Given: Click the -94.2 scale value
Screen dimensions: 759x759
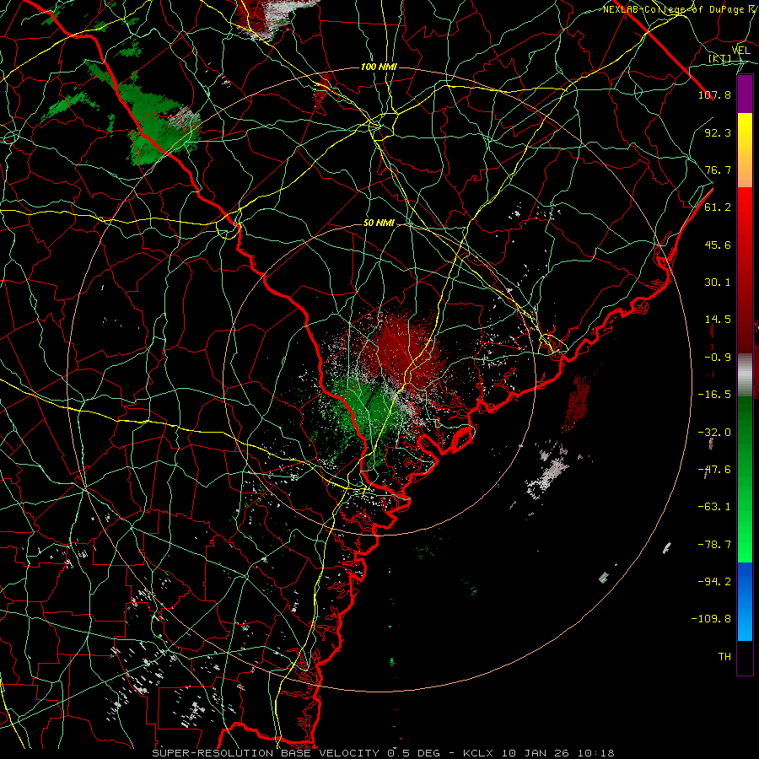Looking at the screenshot, I should click(x=714, y=582).
